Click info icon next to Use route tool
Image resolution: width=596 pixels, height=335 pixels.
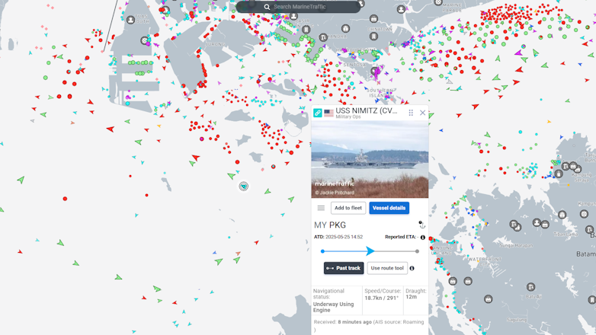tap(412, 268)
